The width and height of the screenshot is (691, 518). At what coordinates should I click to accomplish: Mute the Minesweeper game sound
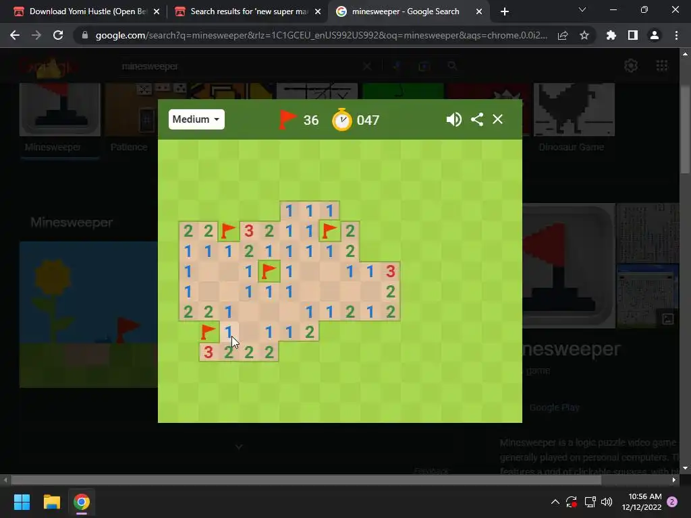pyautogui.click(x=454, y=119)
